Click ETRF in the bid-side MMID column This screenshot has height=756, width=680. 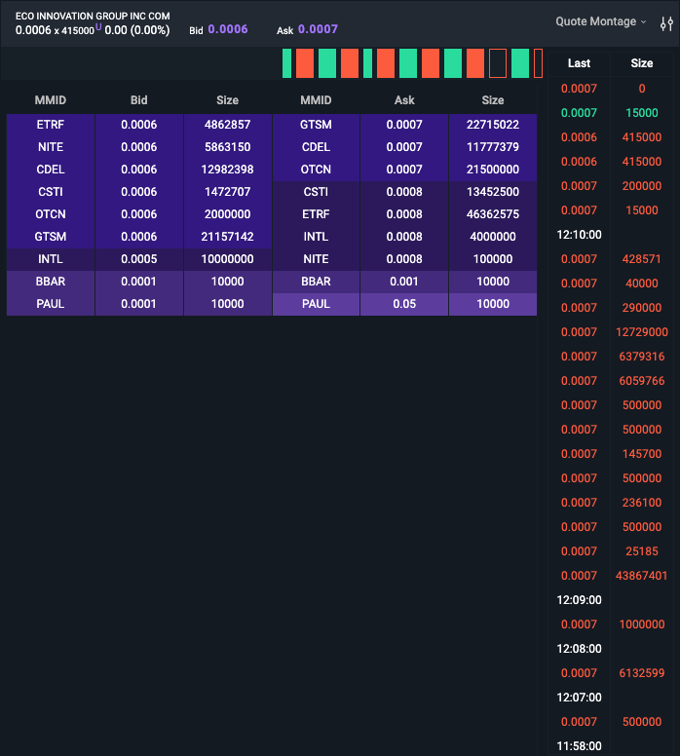51,125
